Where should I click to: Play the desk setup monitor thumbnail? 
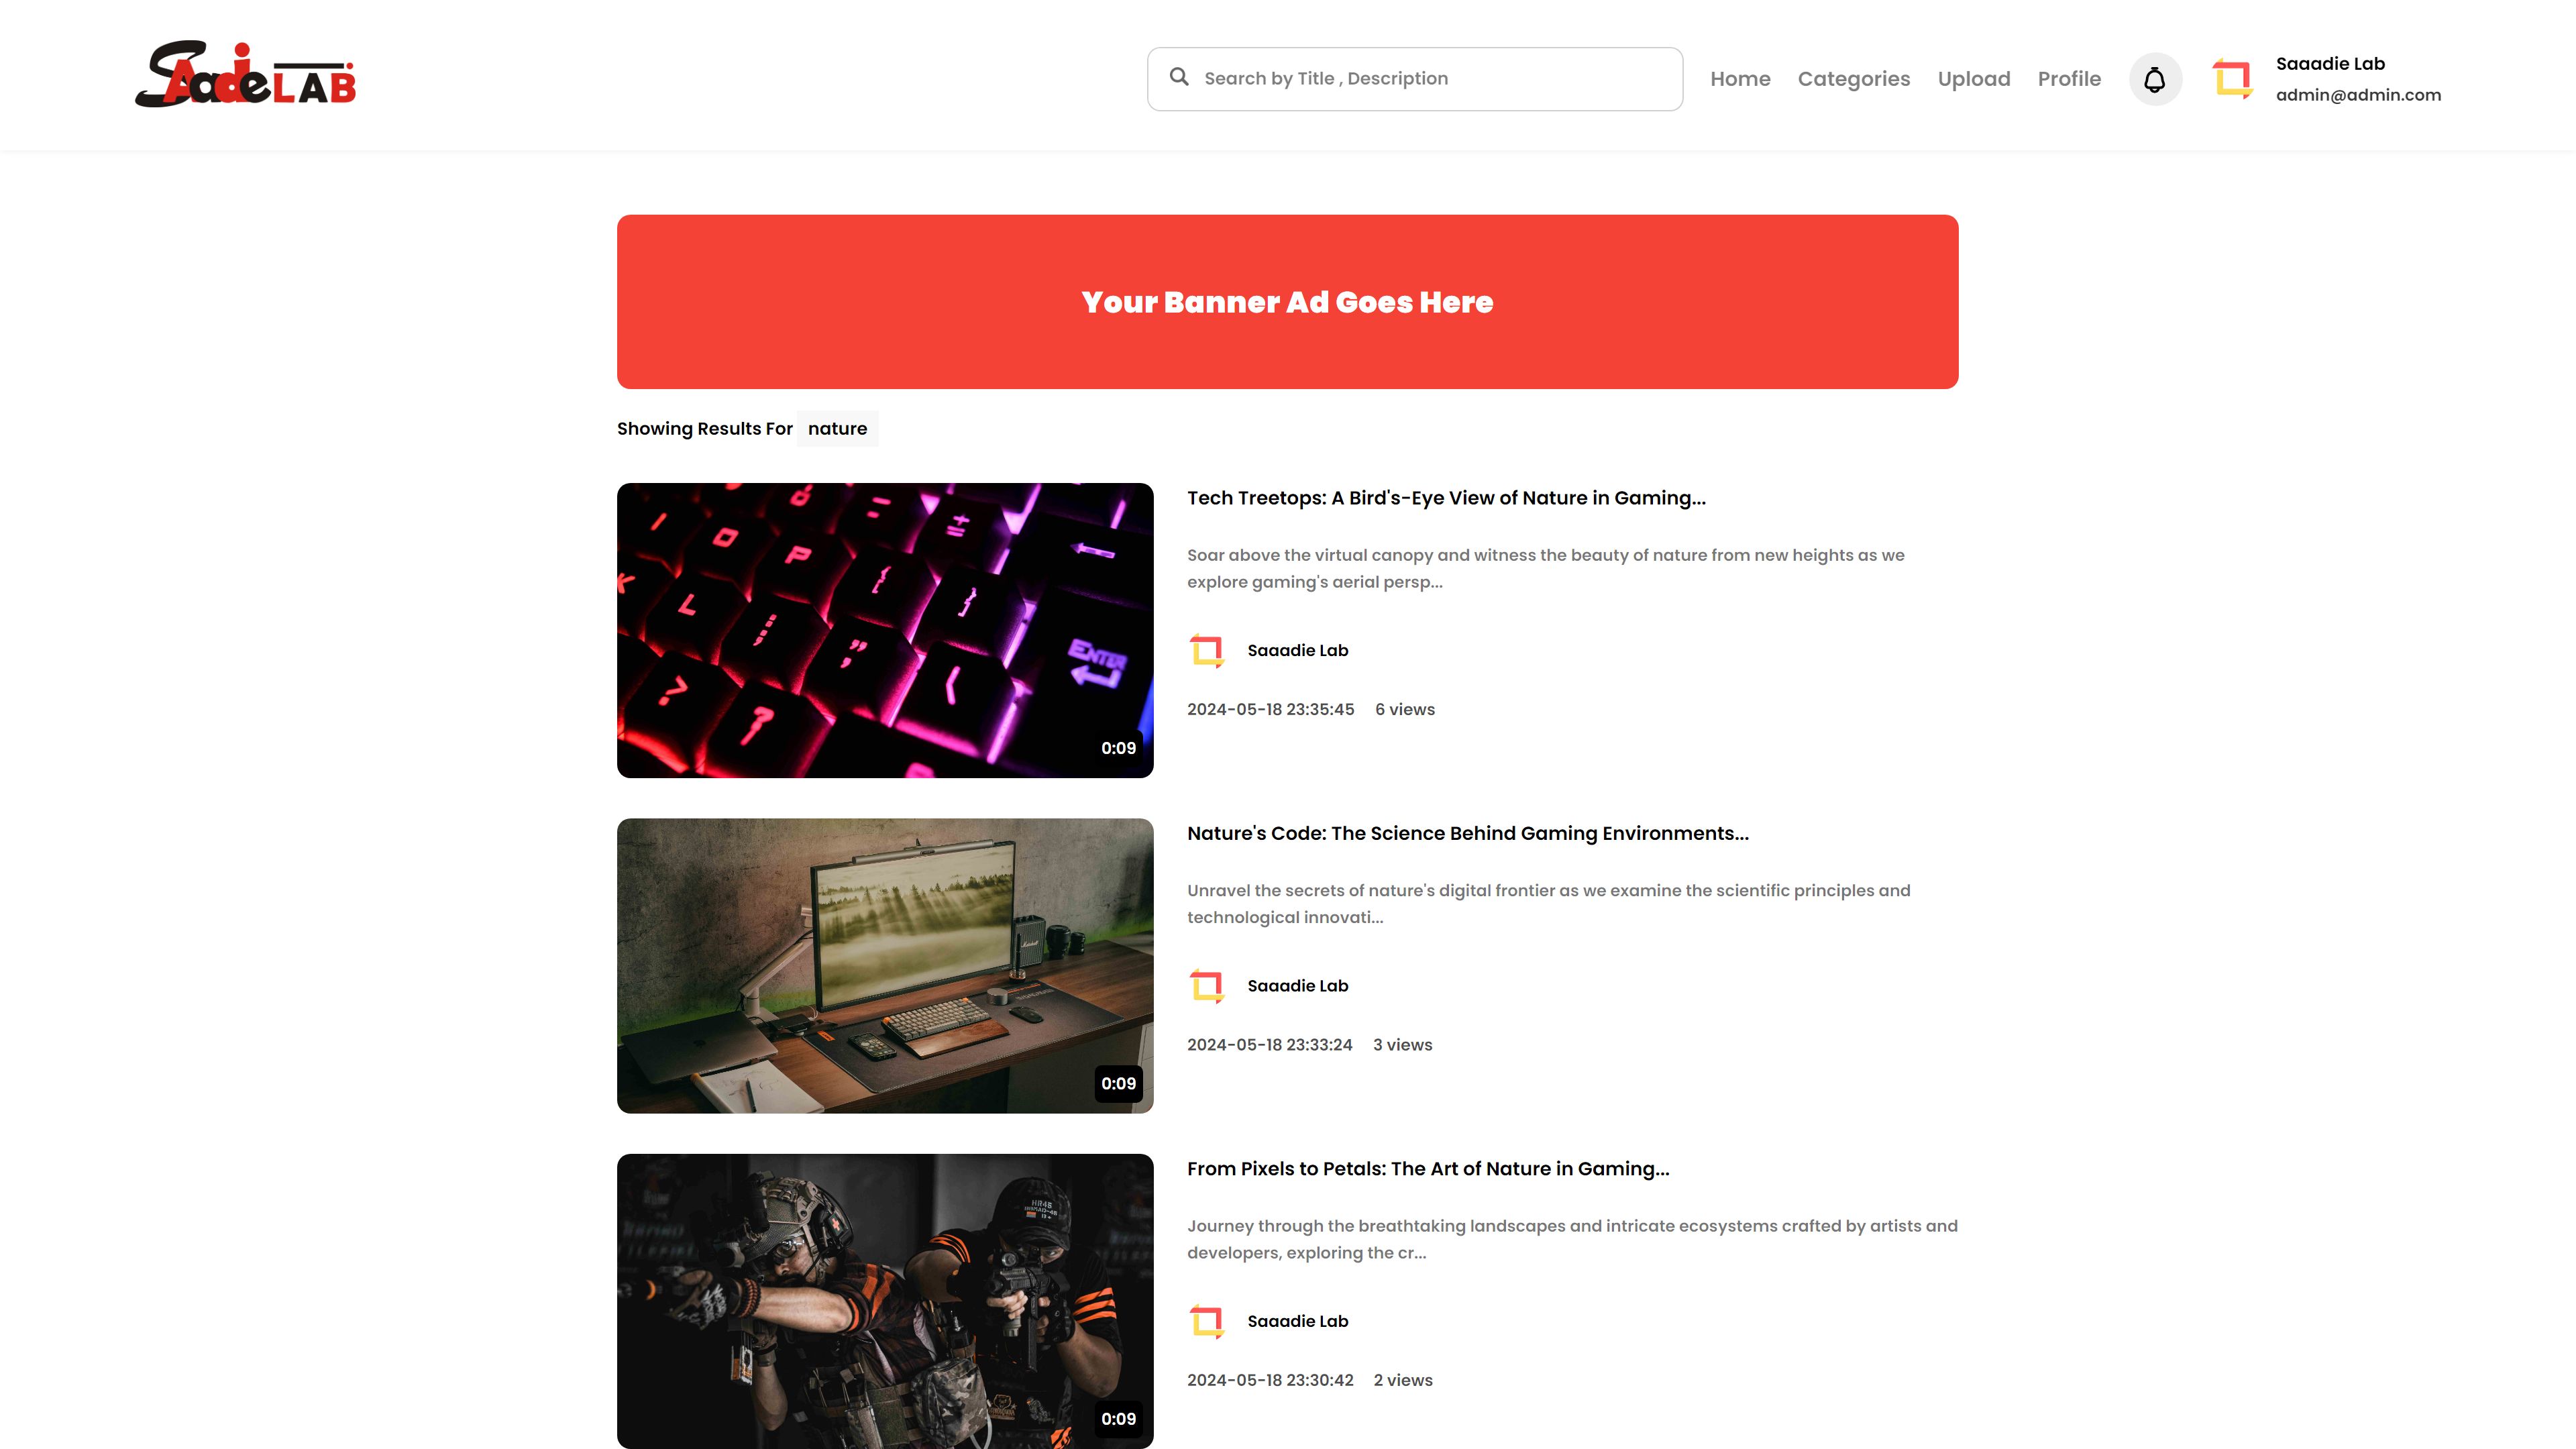(885, 966)
